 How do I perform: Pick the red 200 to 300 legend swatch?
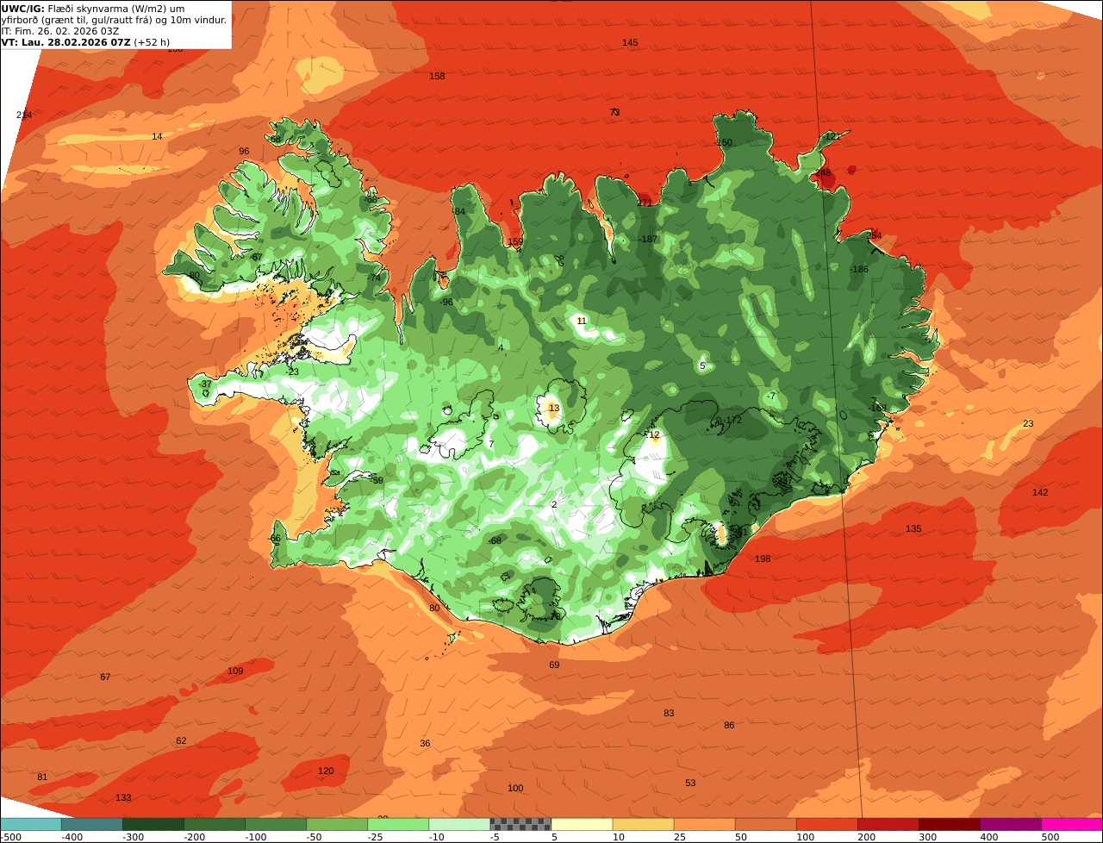[888, 824]
